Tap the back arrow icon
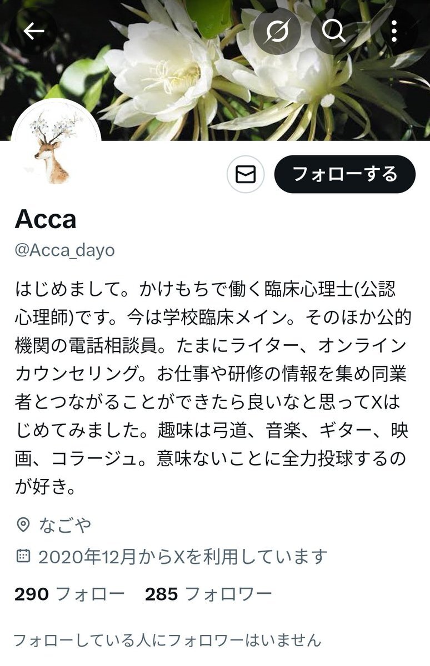 coord(33,31)
